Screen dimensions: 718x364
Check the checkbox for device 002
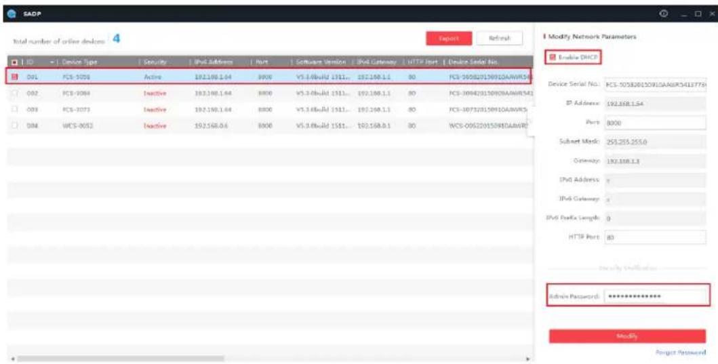click(14, 94)
